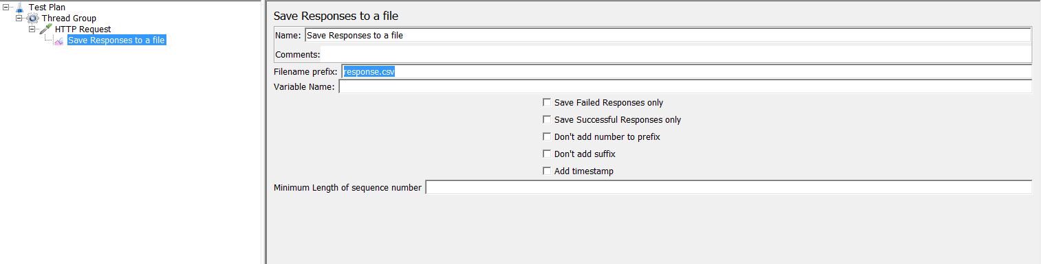Collapse the Thread Group node
1042x264 pixels.
coord(19,18)
